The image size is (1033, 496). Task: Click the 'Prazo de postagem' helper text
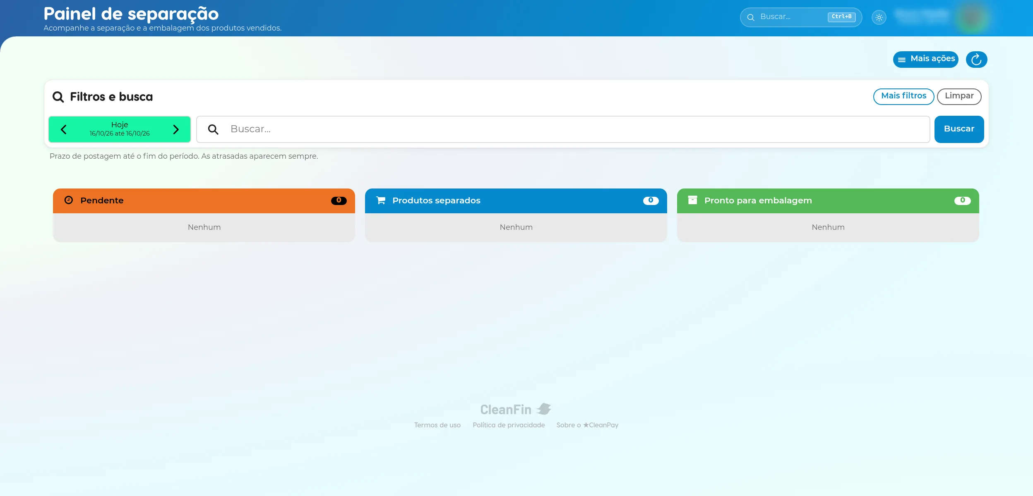(x=184, y=156)
